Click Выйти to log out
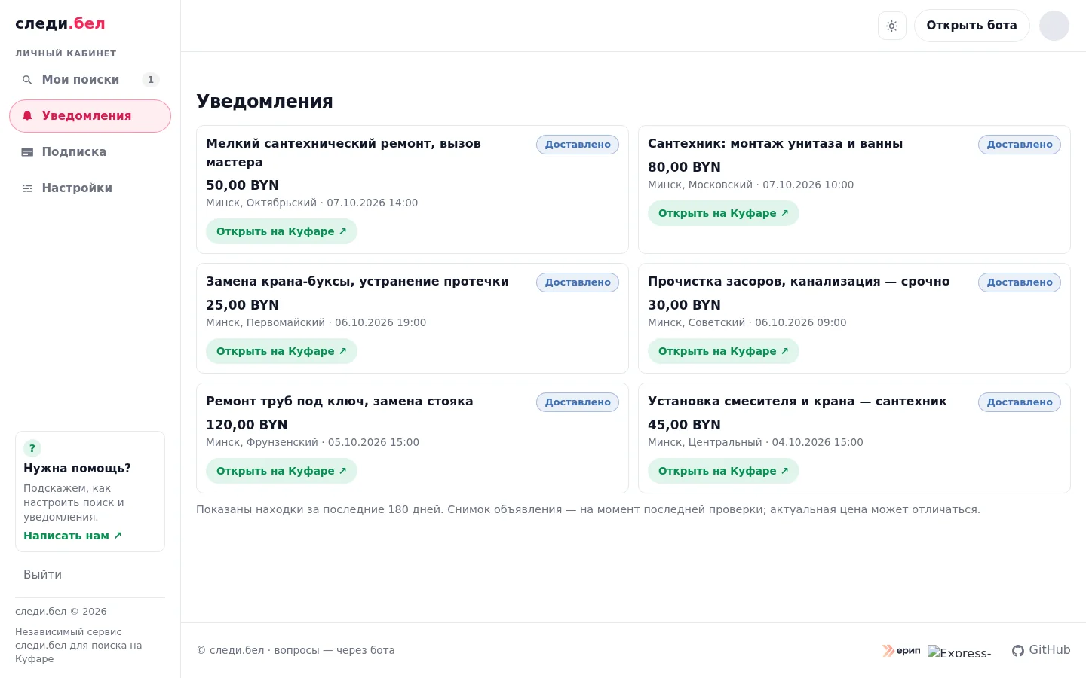This screenshot has width=1086, height=678. pyautogui.click(x=42, y=575)
